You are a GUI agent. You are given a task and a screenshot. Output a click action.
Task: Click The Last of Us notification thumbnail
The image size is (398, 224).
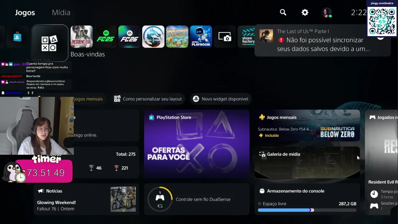(x=266, y=36)
